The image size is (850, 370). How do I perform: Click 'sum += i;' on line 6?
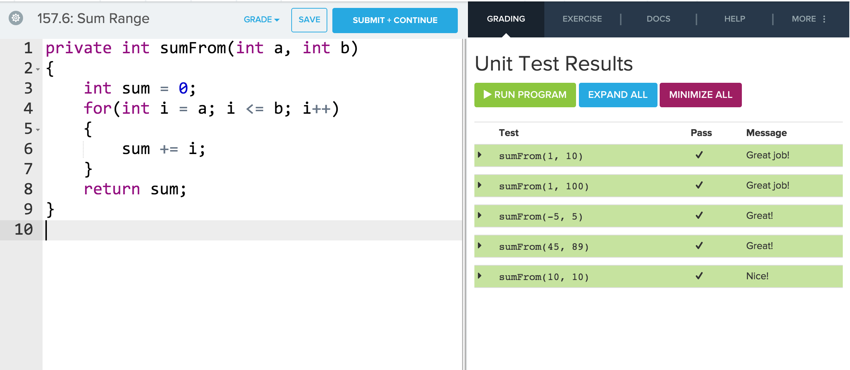(x=164, y=149)
